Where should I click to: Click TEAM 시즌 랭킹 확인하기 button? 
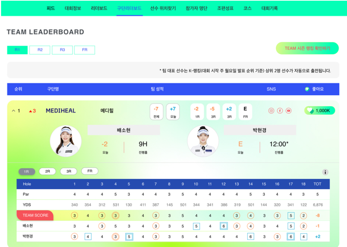pyautogui.click(x=307, y=48)
